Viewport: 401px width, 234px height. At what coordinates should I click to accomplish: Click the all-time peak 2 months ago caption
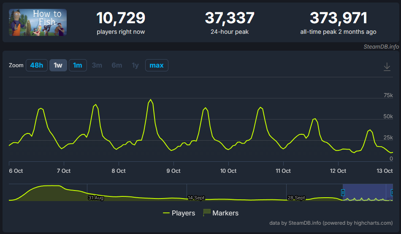[339, 32]
